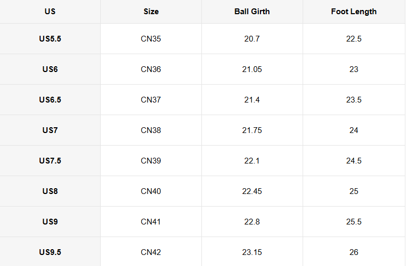Click the CN35 size cell

coord(151,39)
